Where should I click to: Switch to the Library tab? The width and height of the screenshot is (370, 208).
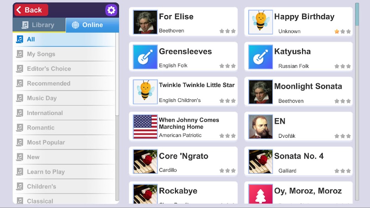39,25
